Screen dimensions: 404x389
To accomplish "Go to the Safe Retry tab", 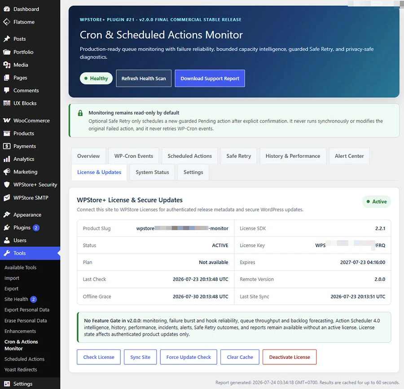I will click(239, 156).
